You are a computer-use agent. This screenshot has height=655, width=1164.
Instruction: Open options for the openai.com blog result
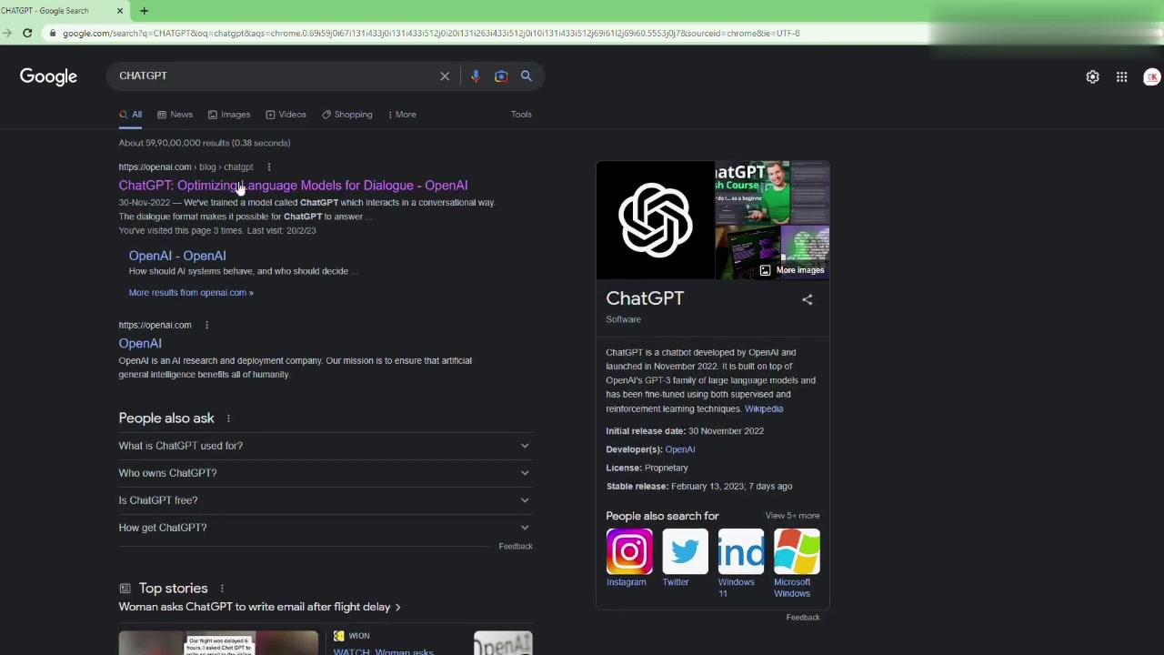(x=268, y=166)
